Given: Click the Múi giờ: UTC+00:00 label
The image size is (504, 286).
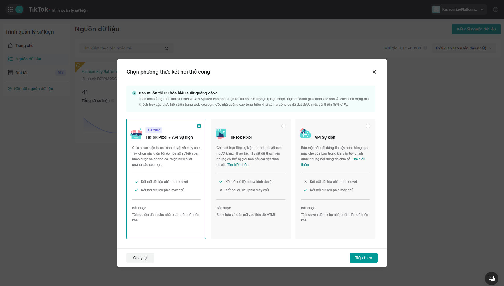Looking at the screenshot, I should pos(403,48).
